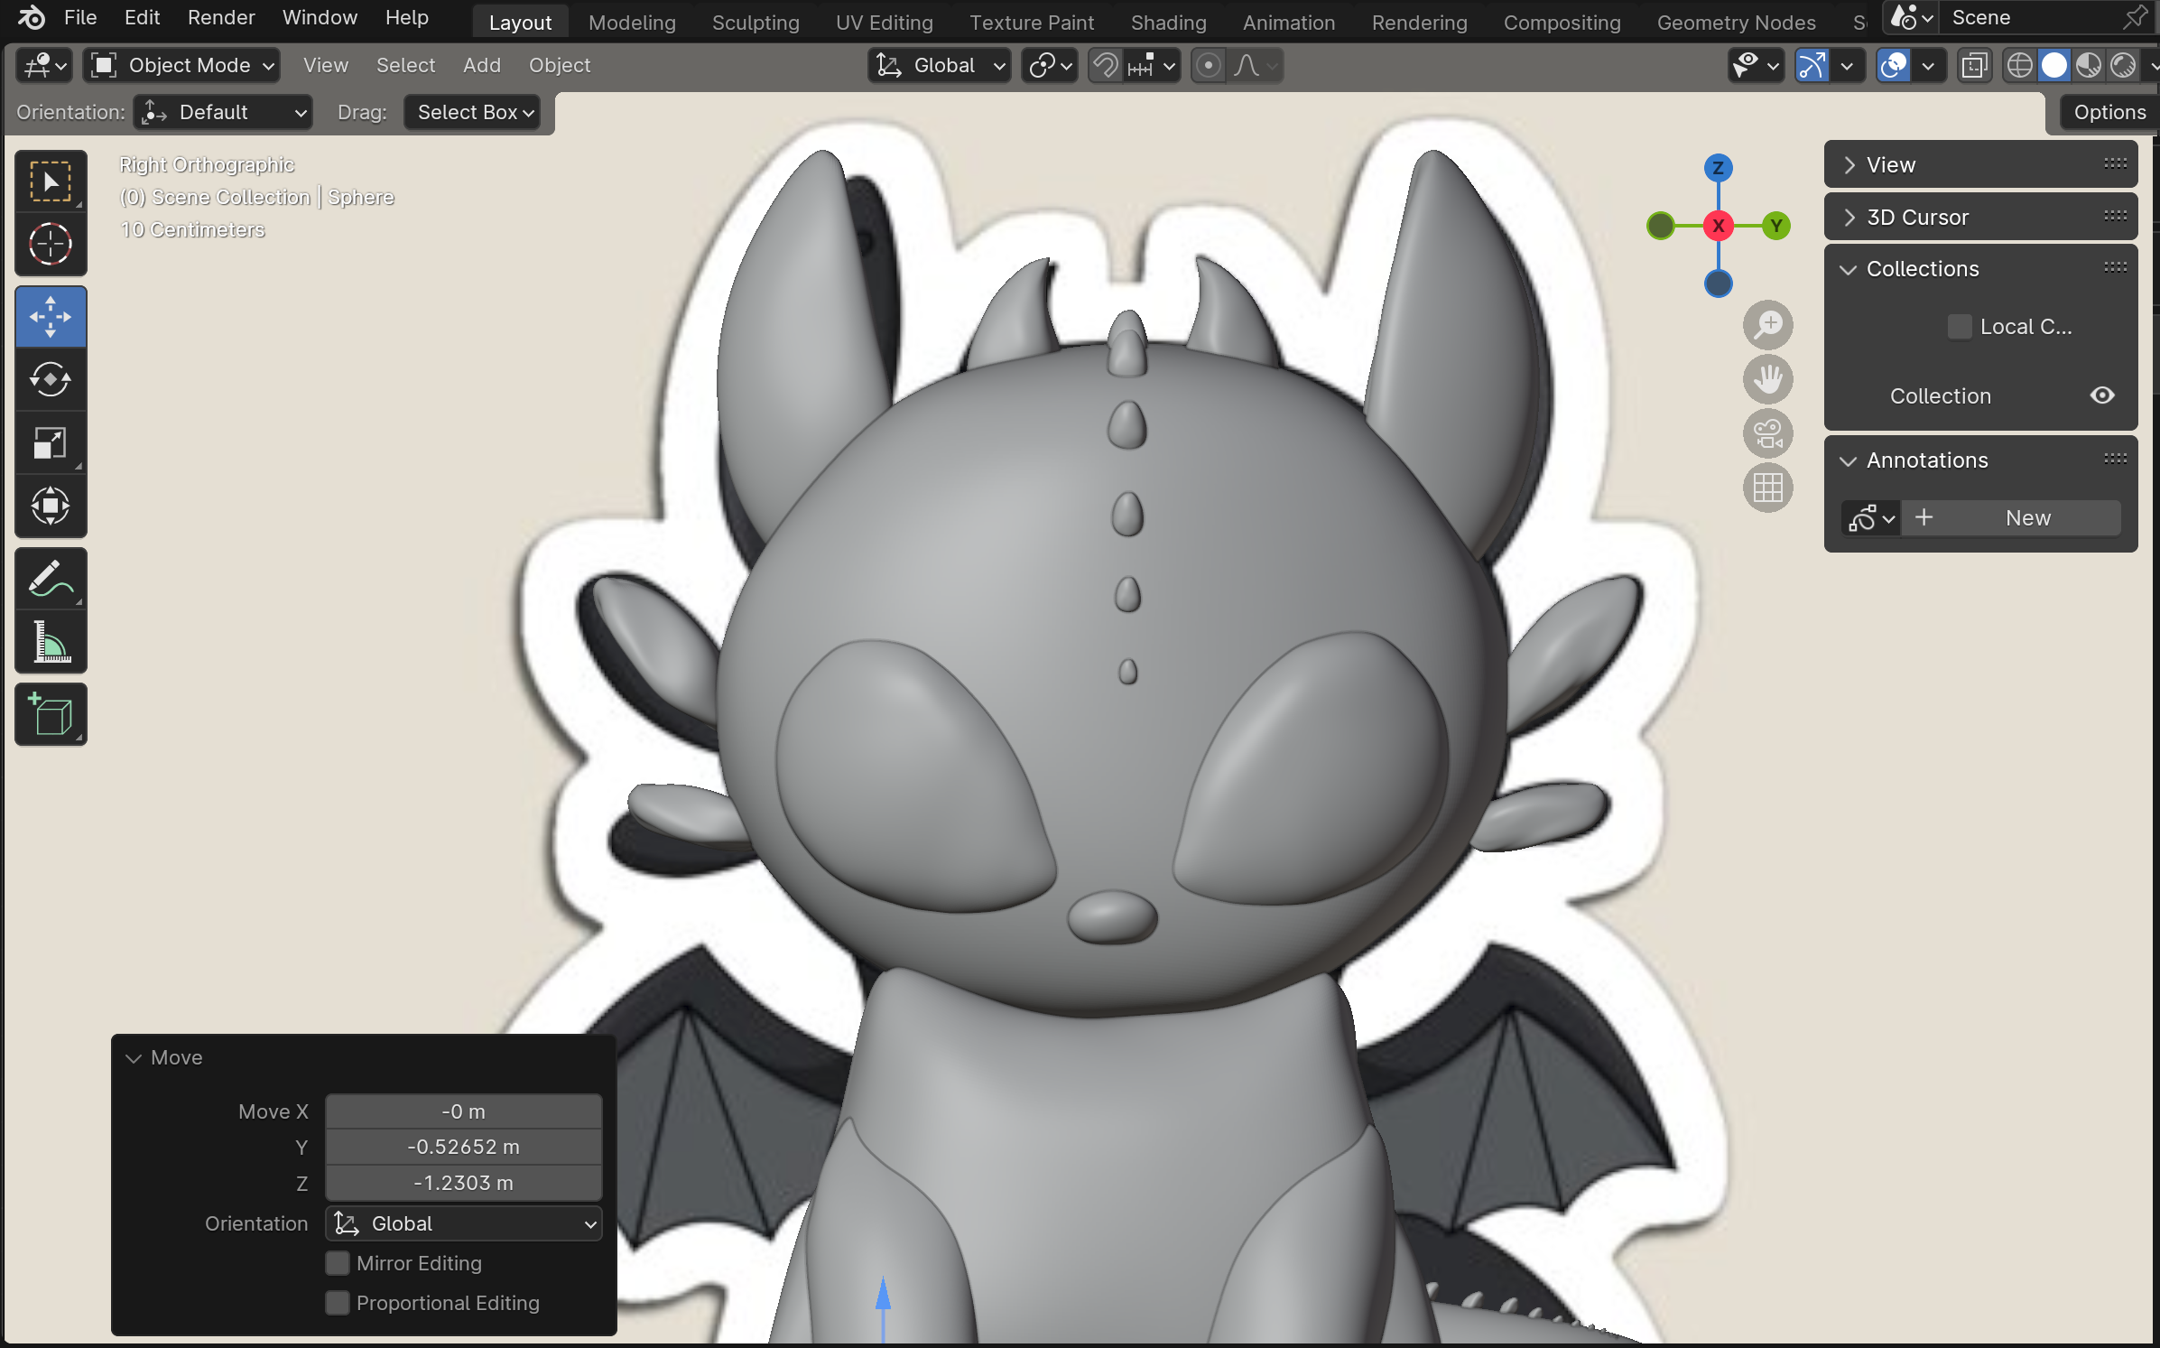Open the Options popover

[2109, 112]
